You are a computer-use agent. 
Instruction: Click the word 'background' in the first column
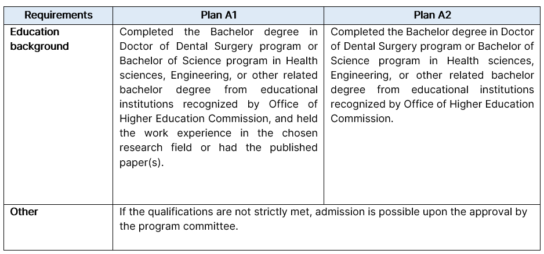pyautogui.click(x=39, y=46)
